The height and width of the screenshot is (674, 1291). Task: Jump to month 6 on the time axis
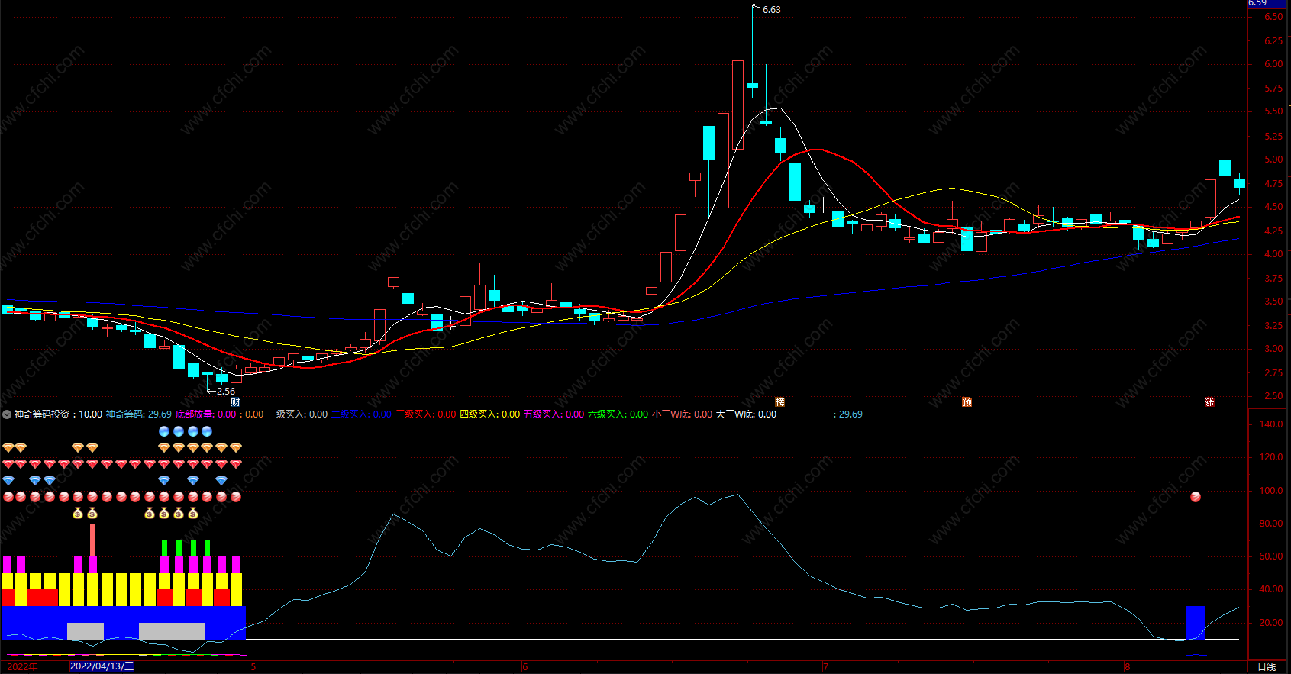coord(525,667)
